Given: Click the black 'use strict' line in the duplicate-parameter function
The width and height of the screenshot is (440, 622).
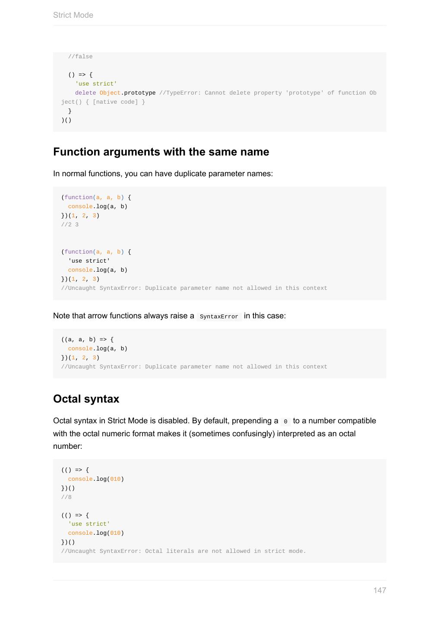Looking at the screenshot, I should (x=89, y=261).
